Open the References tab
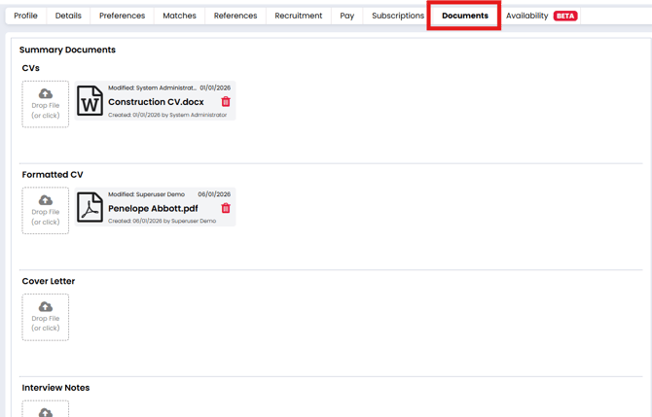The height and width of the screenshot is (417, 652). [x=235, y=16]
